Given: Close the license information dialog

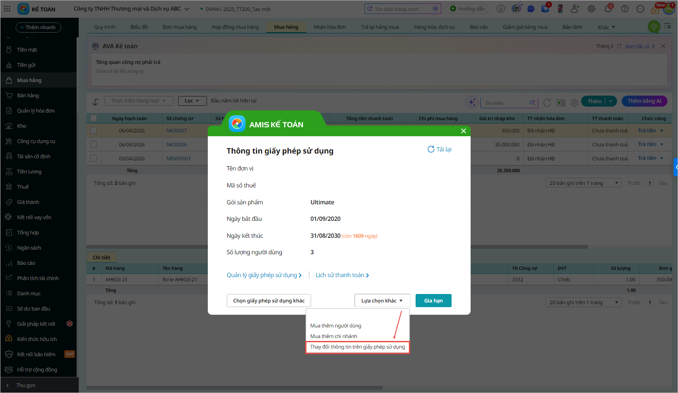Looking at the screenshot, I should [x=463, y=131].
